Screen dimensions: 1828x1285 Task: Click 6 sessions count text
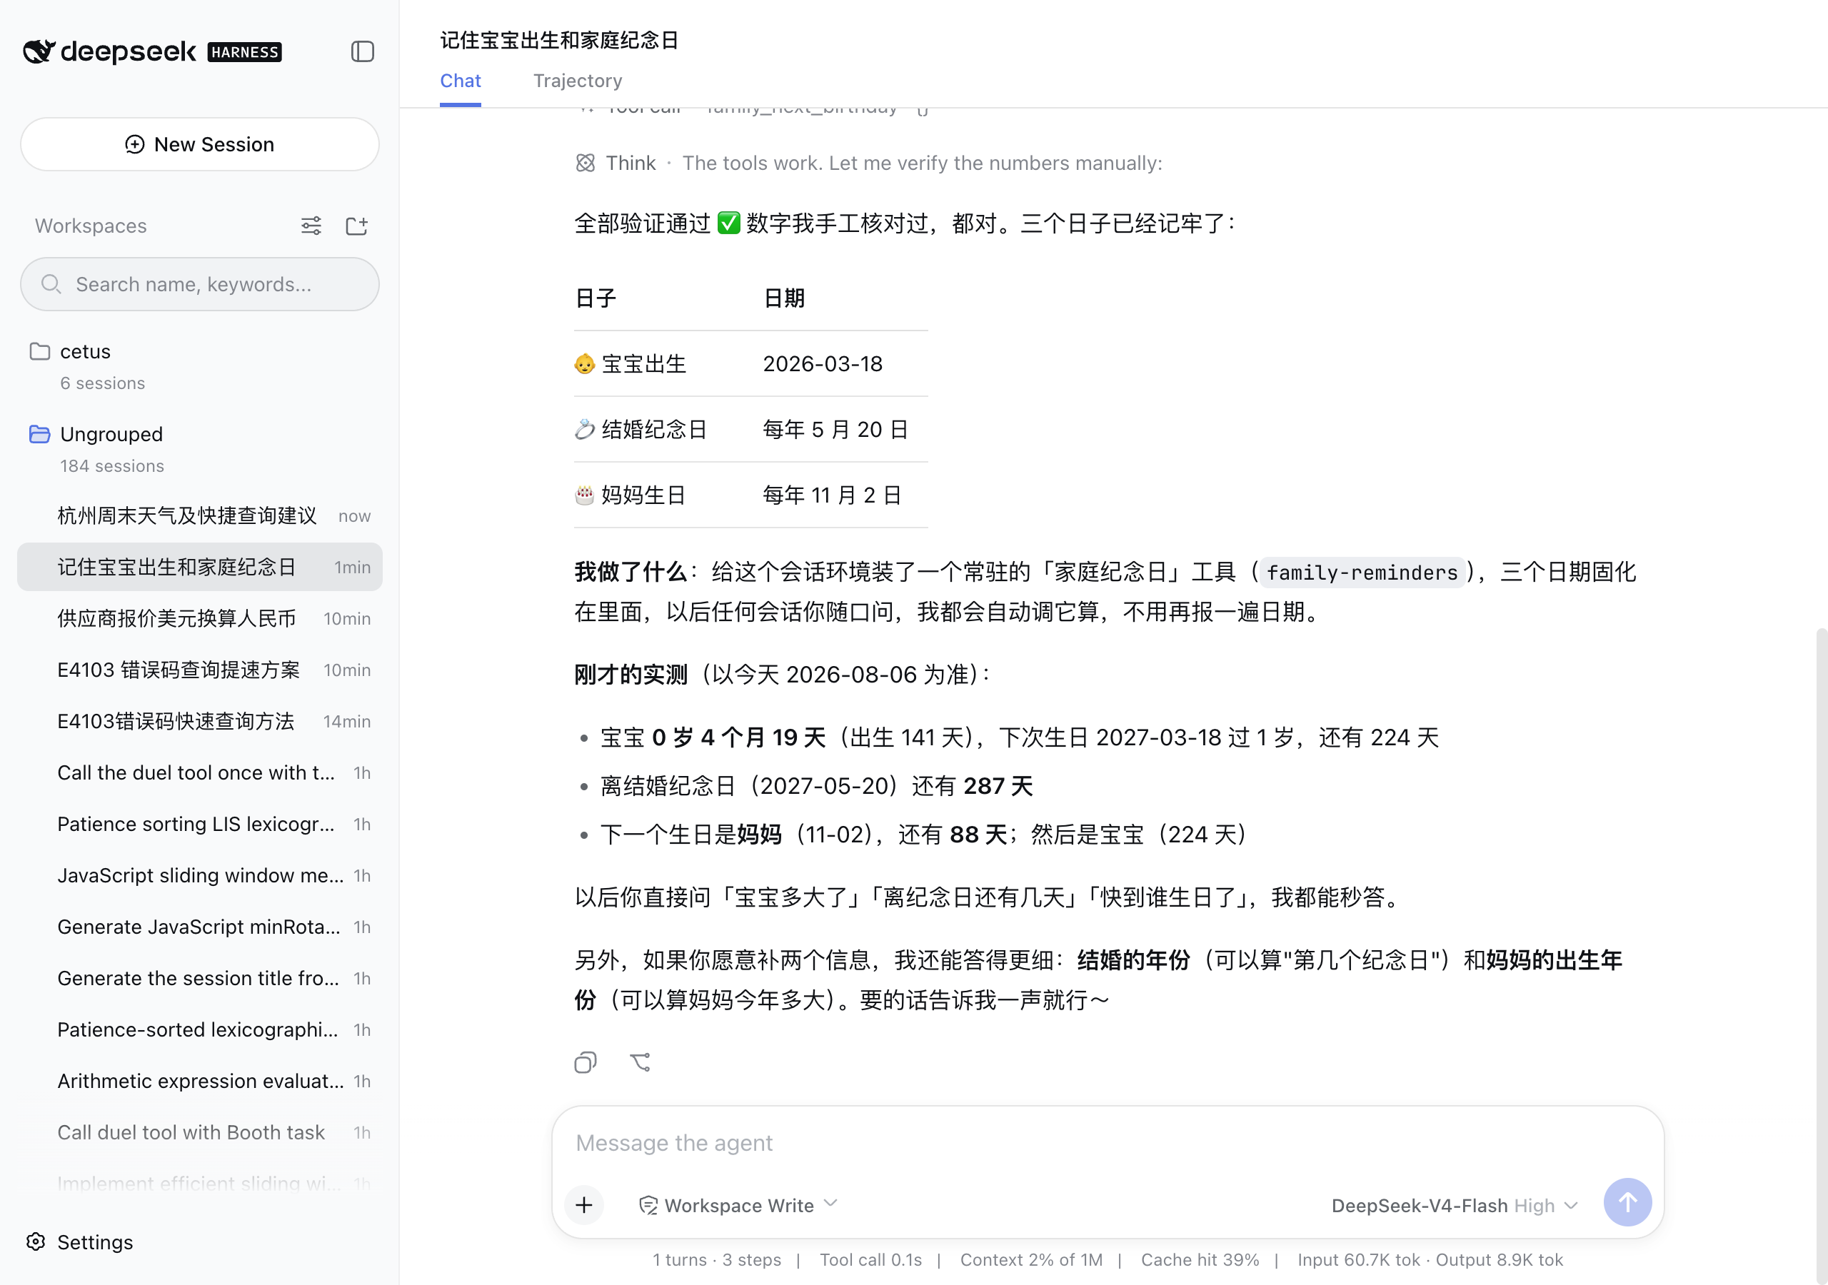click(103, 383)
